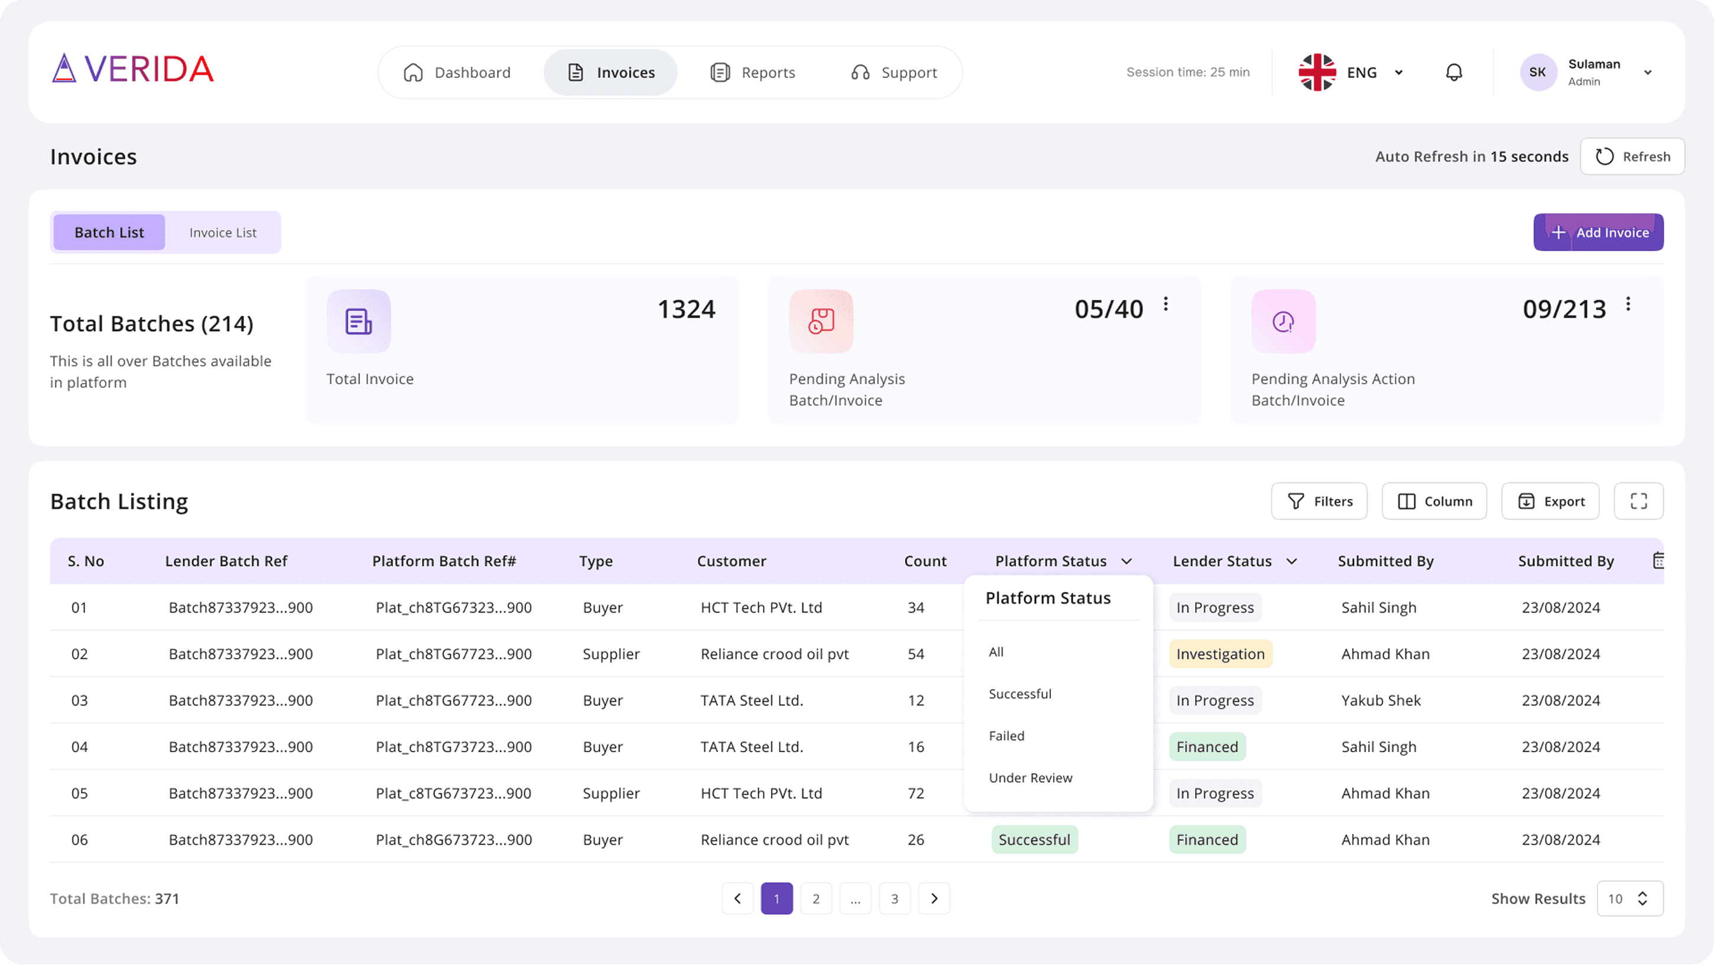The image size is (1714, 965).
Task: Collapse the Platform Status header dropdown
Action: (x=1127, y=561)
